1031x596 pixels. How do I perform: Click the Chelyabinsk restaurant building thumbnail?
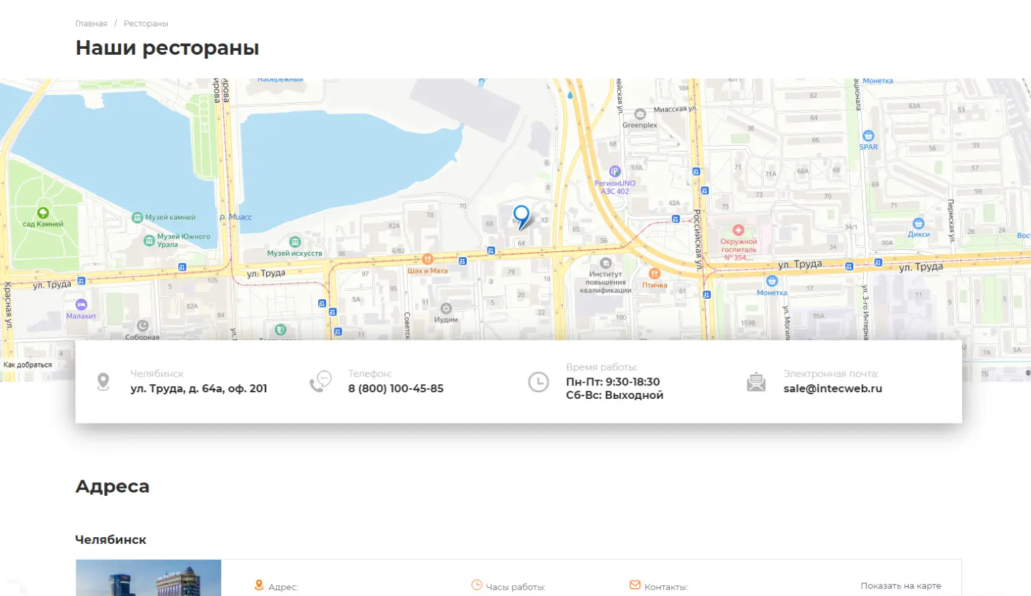pyautogui.click(x=148, y=578)
